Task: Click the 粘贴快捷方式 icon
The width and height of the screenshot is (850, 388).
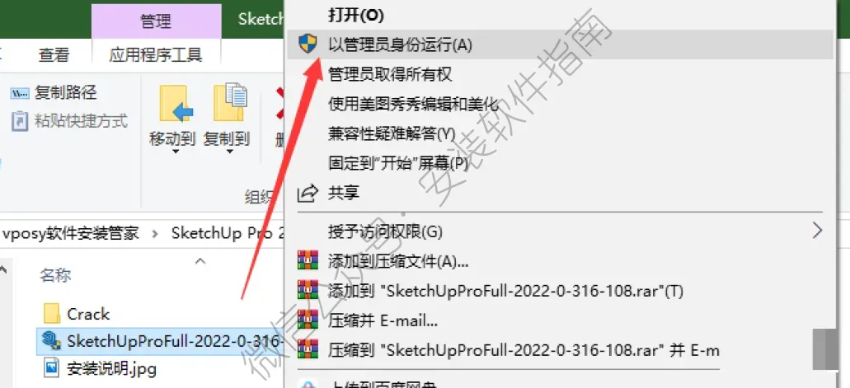Action: [x=20, y=121]
